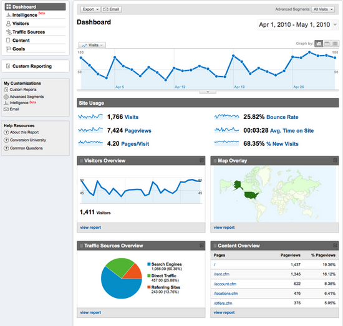The height and width of the screenshot is (326, 343).
Task: Open the Traffic Sources menu item
Action: 29,32
